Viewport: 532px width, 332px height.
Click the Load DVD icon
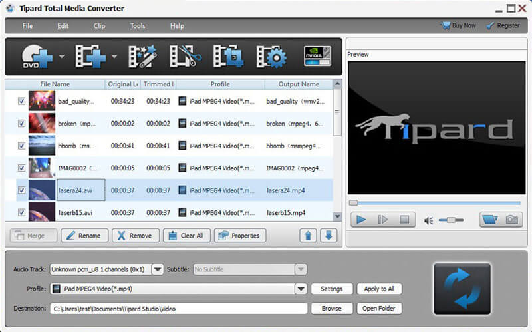coord(37,57)
